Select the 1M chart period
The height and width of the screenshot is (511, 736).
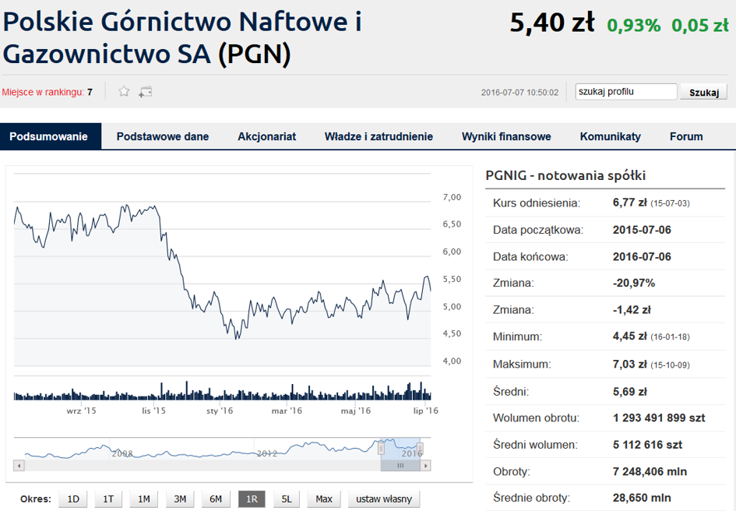(143, 499)
